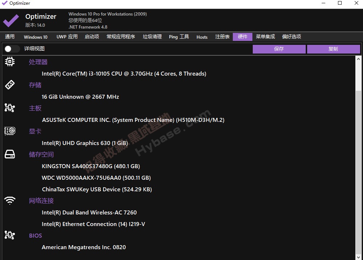Click the 版本: 14.0 version label
The width and height of the screenshot is (363, 260).
(35, 25)
